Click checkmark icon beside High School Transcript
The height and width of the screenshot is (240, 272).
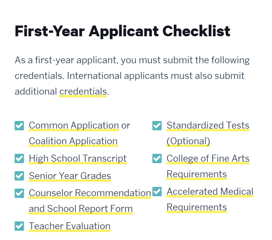[x=19, y=158]
